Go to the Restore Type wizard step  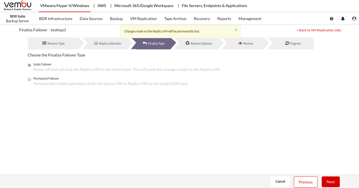click(54, 43)
